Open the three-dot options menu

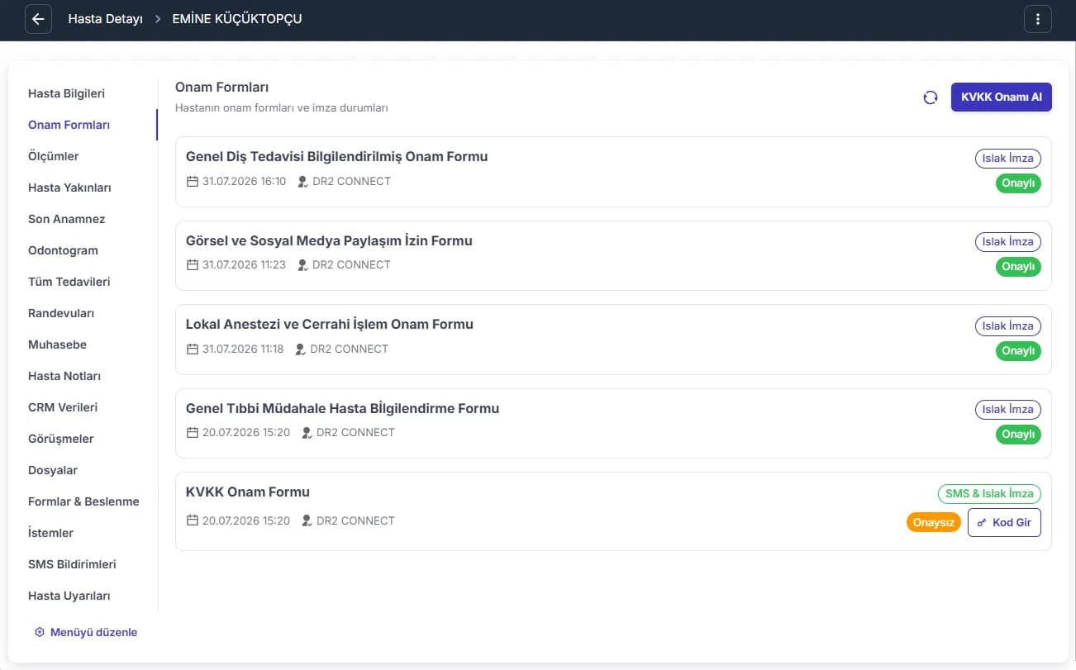[1037, 19]
